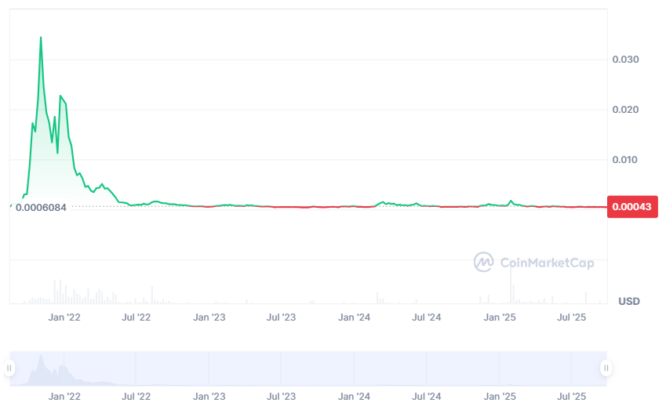Click the peak in the navigator mini chart
This screenshot has height=406, width=666.
point(41,358)
